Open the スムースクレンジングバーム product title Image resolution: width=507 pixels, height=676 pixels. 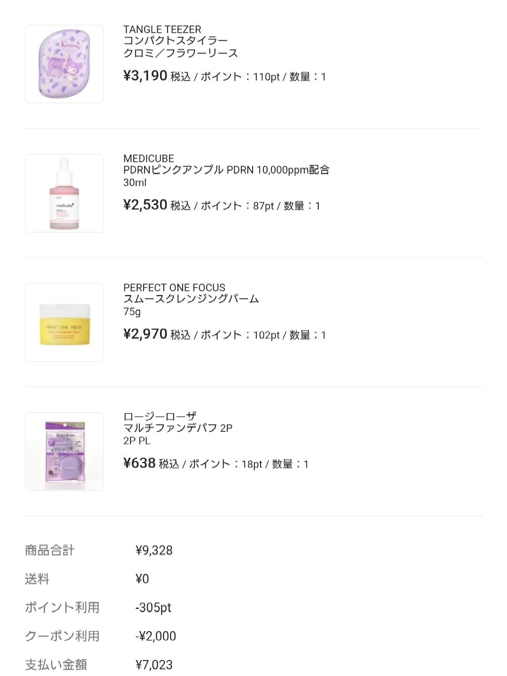(x=191, y=299)
